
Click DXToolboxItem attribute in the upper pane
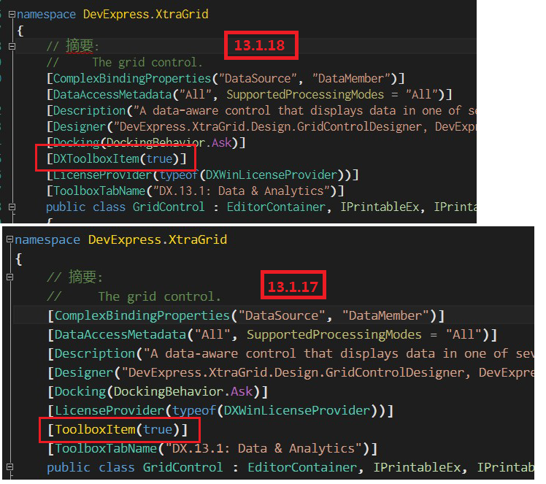coord(96,159)
